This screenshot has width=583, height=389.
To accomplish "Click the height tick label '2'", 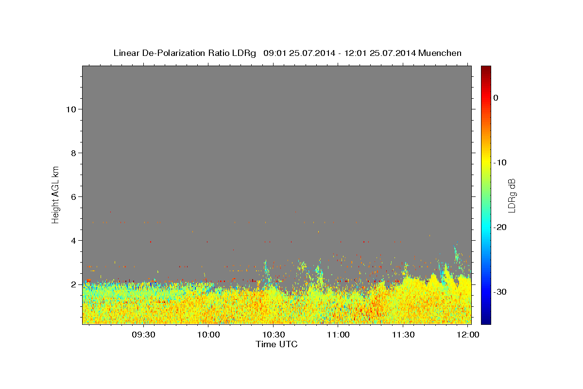I will coord(73,284).
